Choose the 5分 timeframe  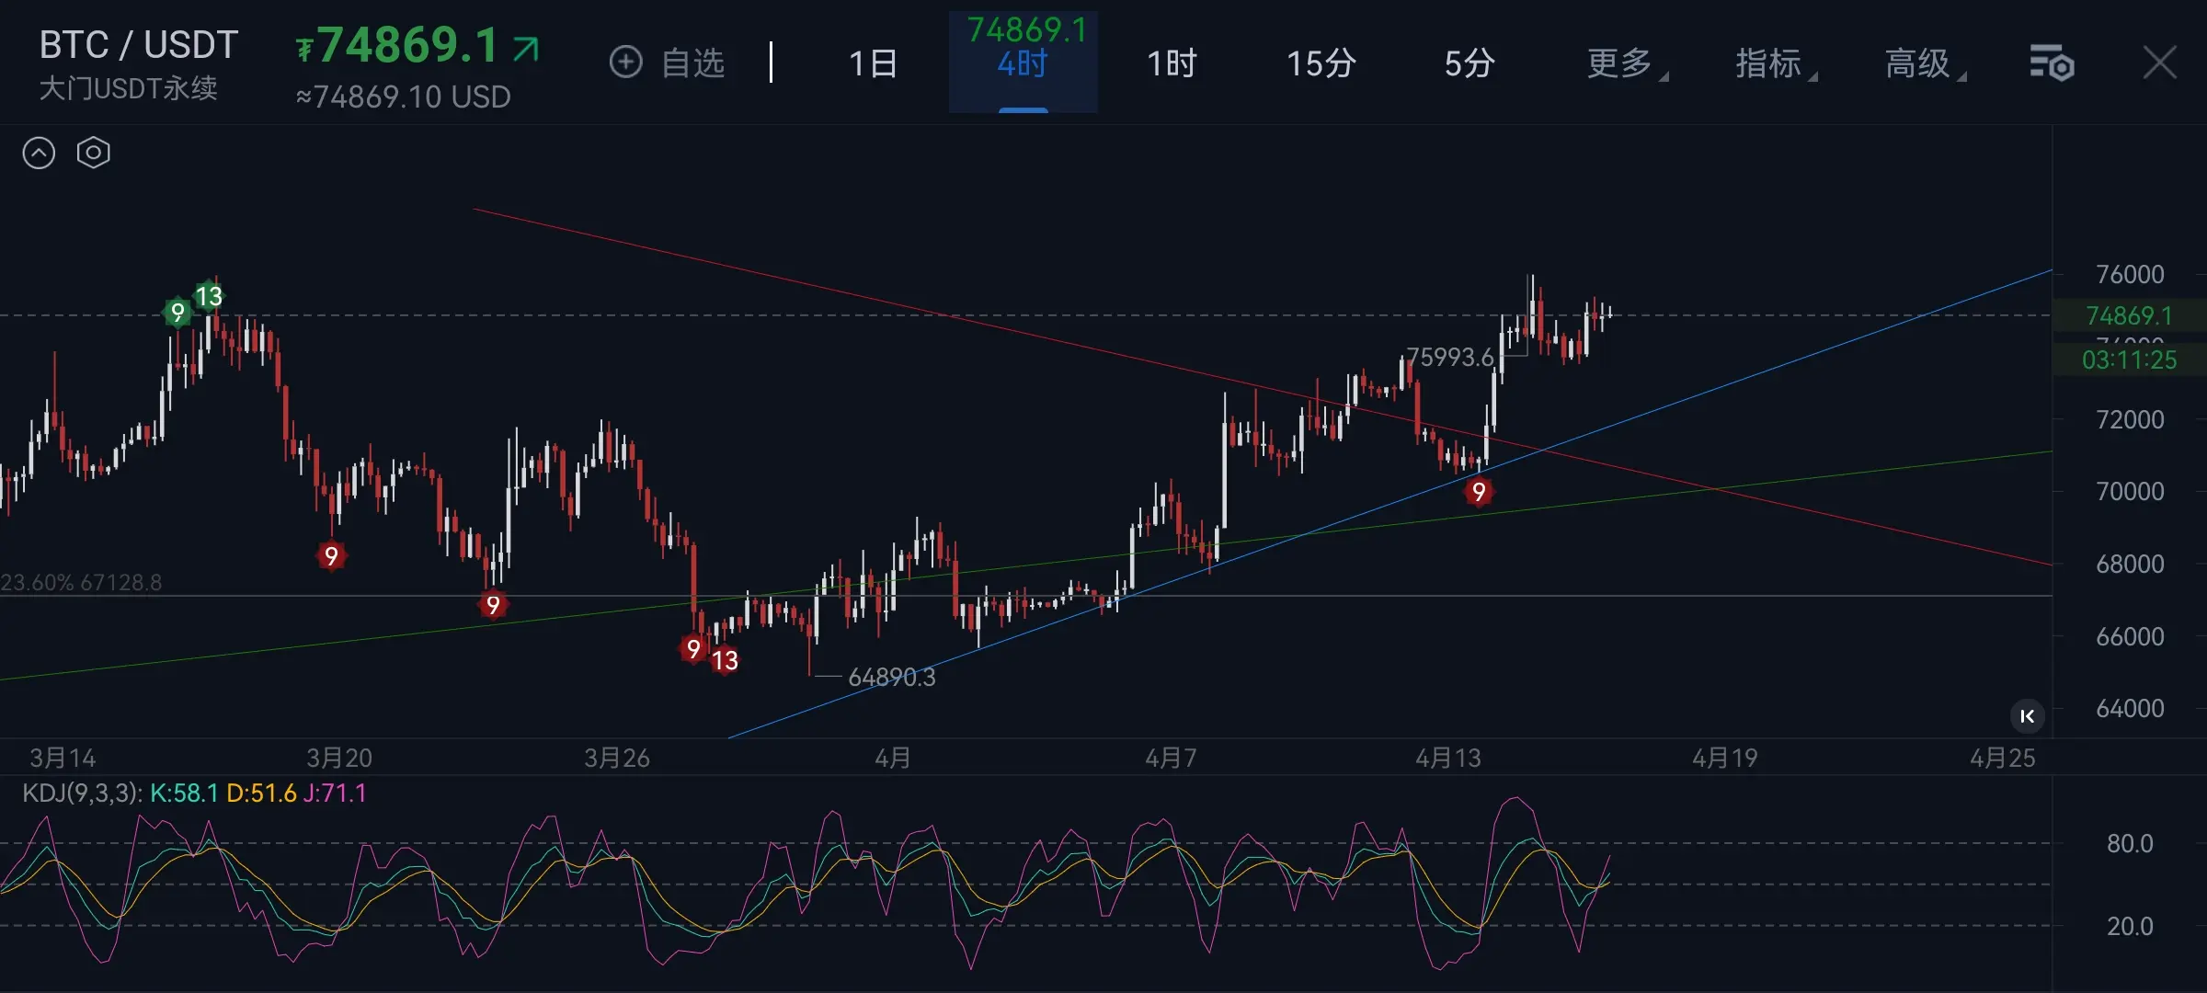coord(1469,63)
